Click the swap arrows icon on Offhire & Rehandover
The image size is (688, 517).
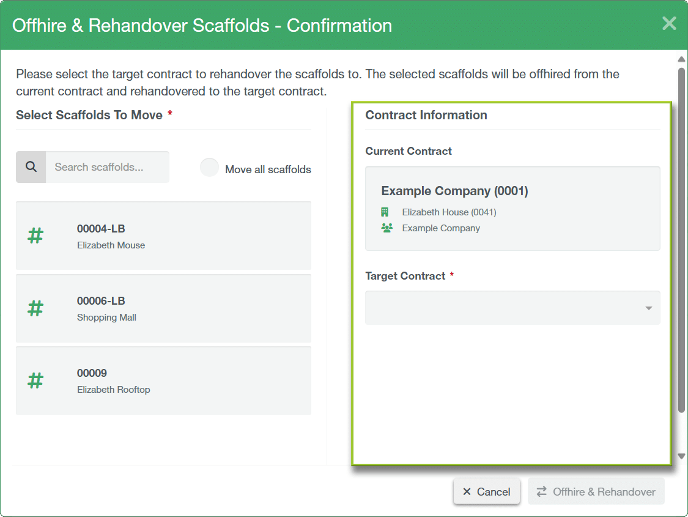click(x=541, y=492)
